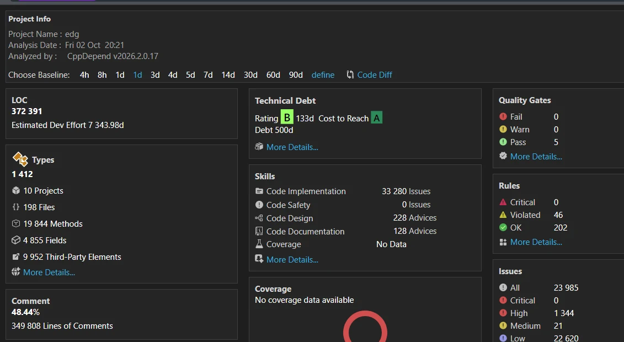This screenshot has width=624, height=342.
Task: Click the 22 620 Low issues count
Action: click(566, 338)
